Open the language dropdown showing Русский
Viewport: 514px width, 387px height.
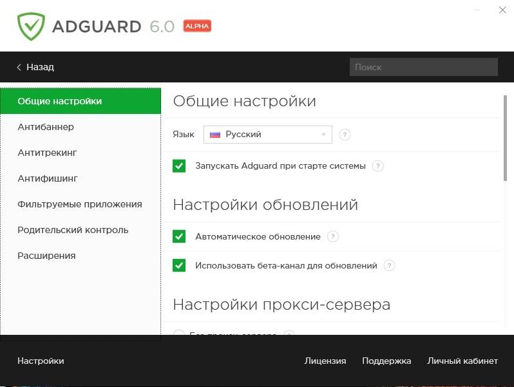click(268, 135)
